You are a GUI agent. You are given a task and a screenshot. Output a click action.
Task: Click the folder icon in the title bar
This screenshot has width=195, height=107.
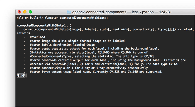click(x=69, y=12)
